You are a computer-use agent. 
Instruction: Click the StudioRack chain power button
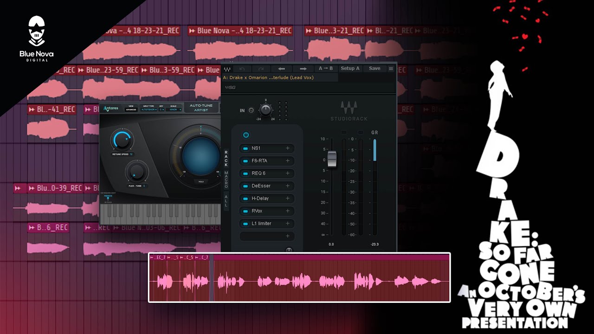tap(246, 135)
